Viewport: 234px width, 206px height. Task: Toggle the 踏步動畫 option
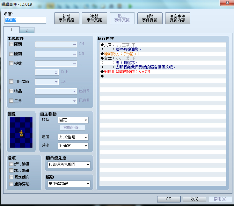click(x=11, y=170)
